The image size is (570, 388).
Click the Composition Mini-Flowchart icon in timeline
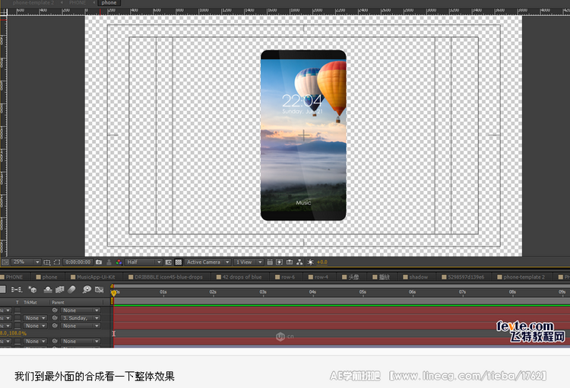tap(17, 290)
